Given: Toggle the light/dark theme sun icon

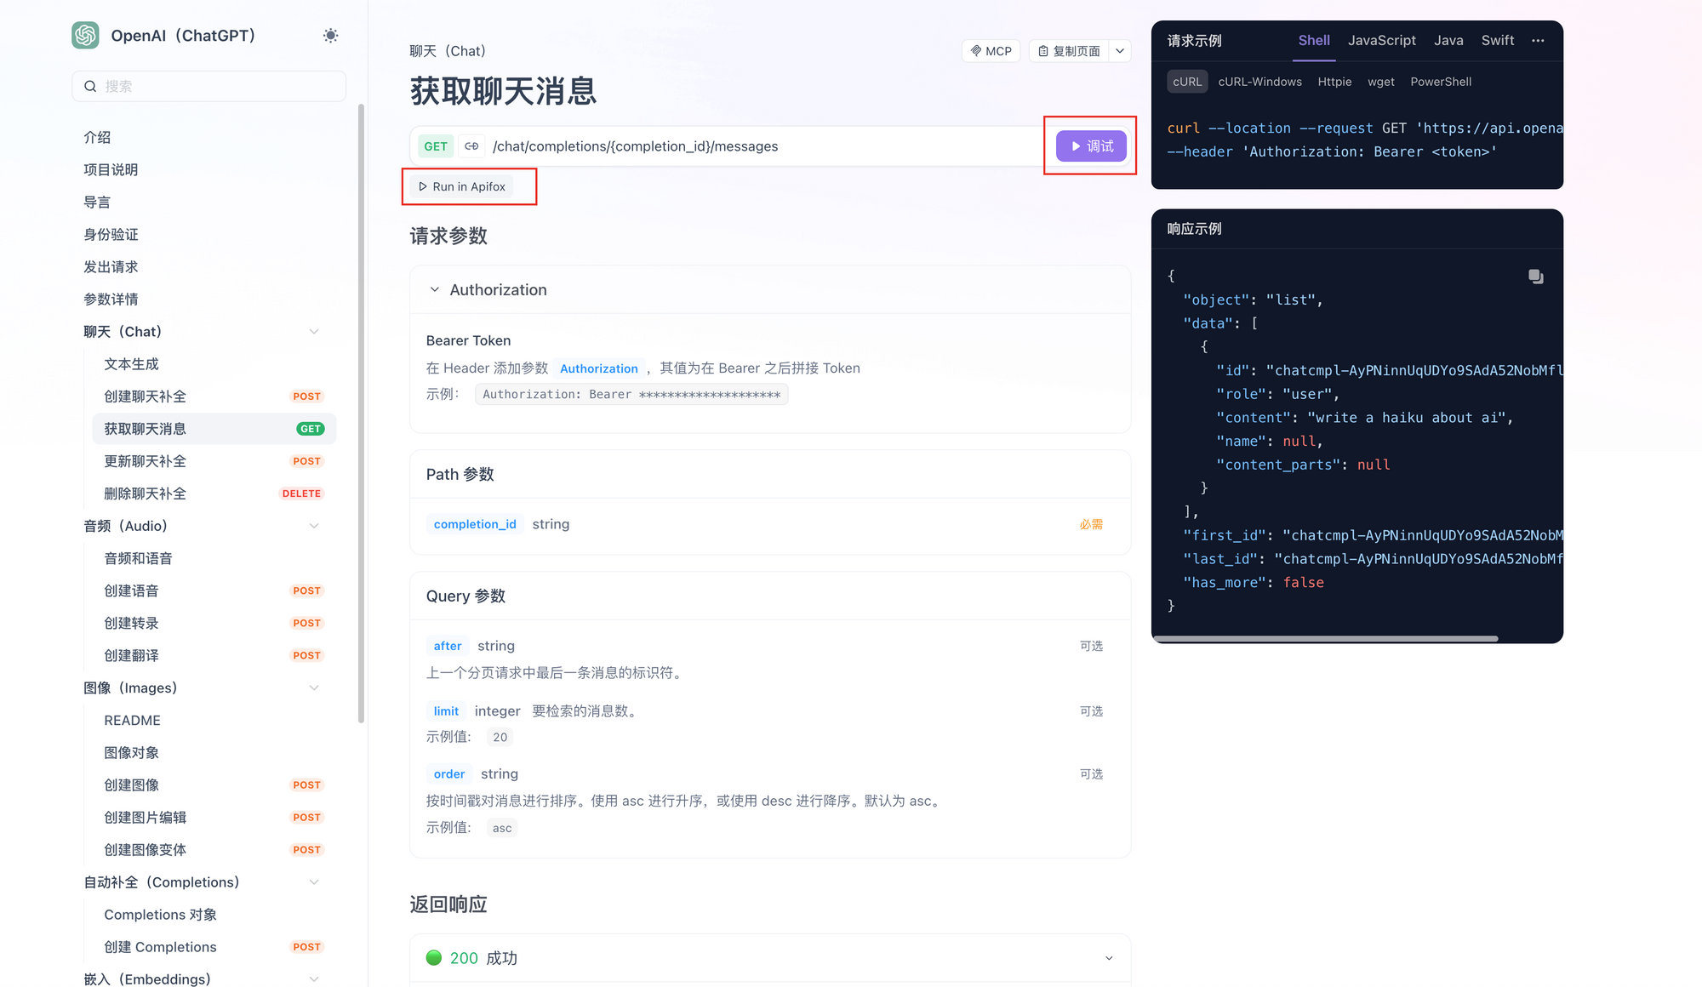Looking at the screenshot, I should [330, 36].
